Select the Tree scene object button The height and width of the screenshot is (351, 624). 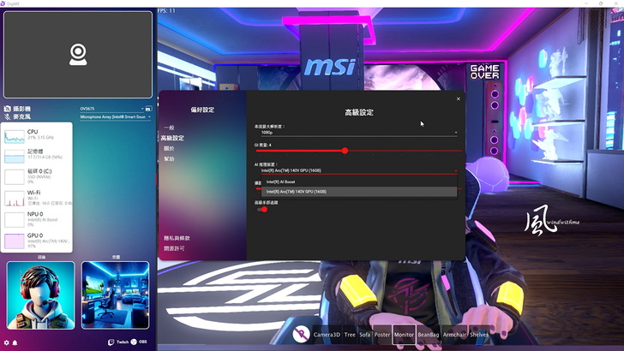click(x=350, y=334)
